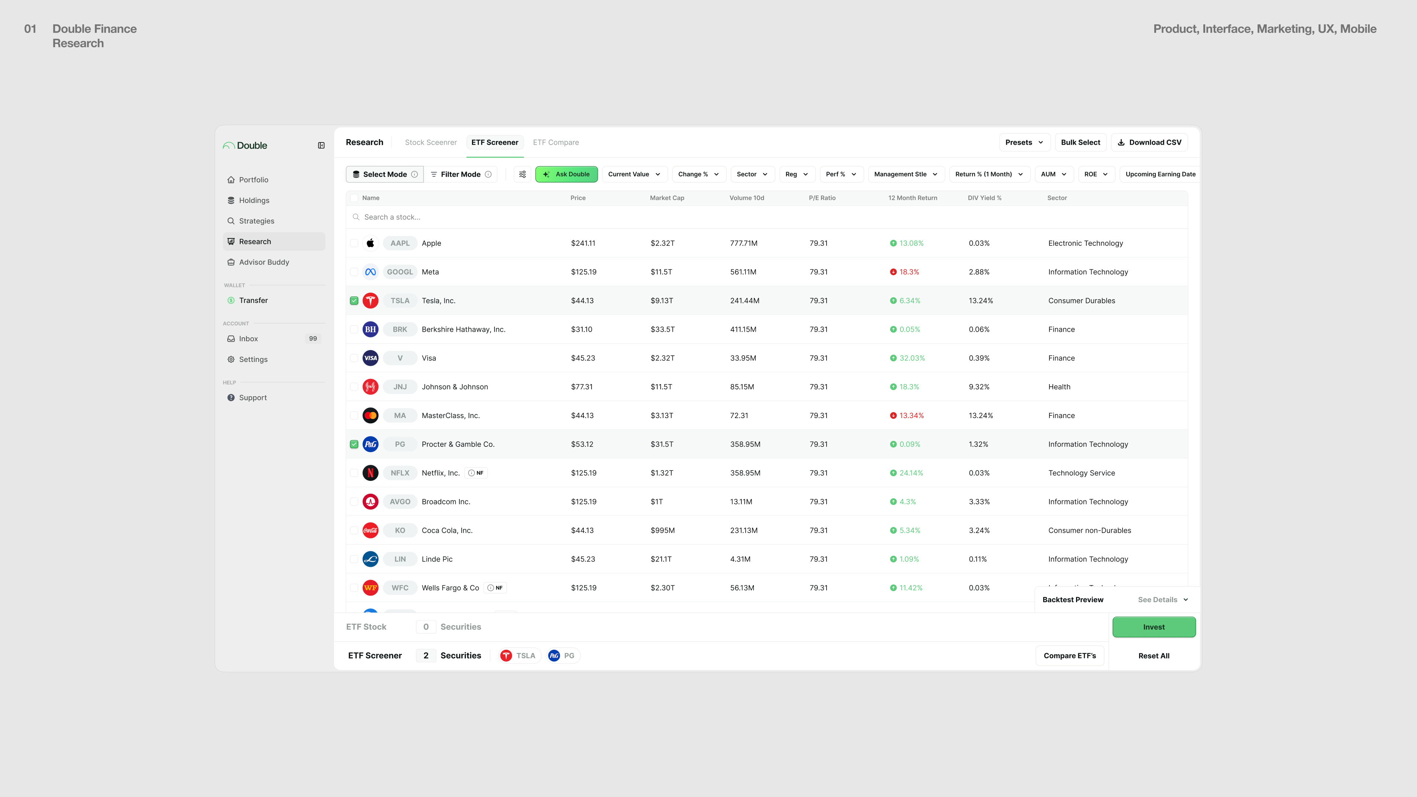Image resolution: width=1417 pixels, height=797 pixels.
Task: Click Download CSV button
Action: coord(1149,142)
